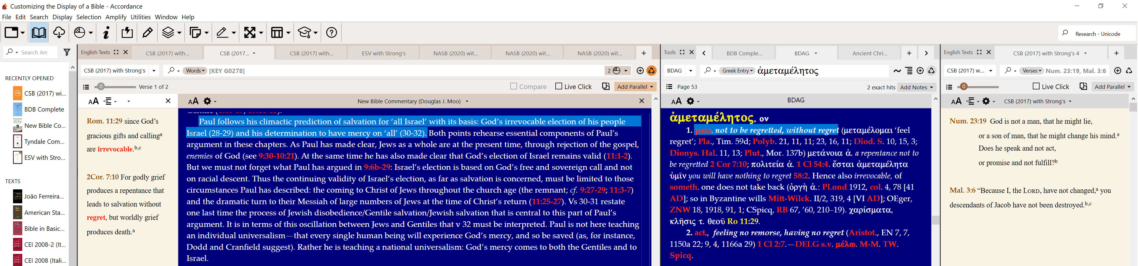Viewport: 1138px width, 266px height.
Task: Open BDB Complete in the recently opened list
Action: (x=39, y=109)
